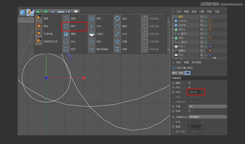This screenshot has width=245, height=144.
Task: Select the 摄像机 camera object
Action: click(182, 51)
